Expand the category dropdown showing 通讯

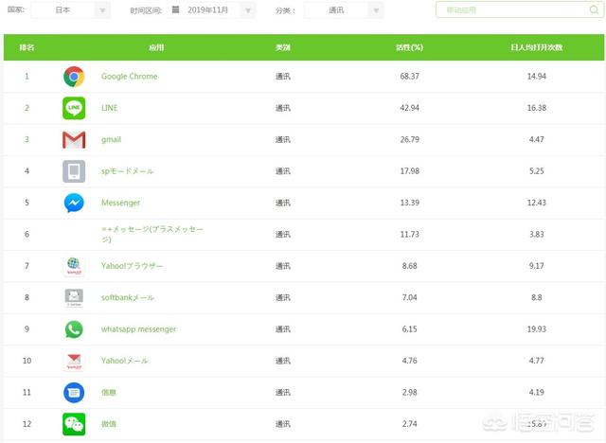click(344, 10)
